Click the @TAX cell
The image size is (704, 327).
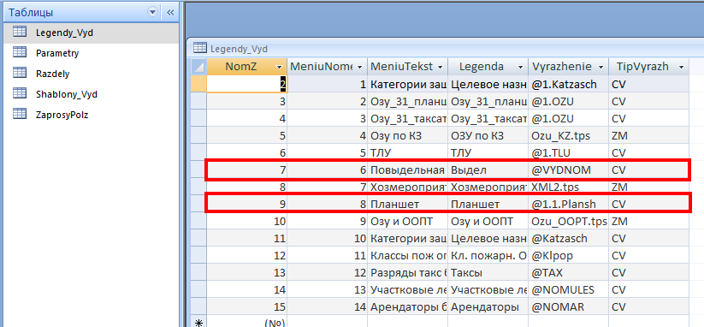point(568,273)
